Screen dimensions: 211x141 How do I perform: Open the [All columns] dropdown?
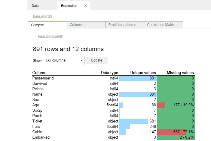pyautogui.click(x=64, y=60)
